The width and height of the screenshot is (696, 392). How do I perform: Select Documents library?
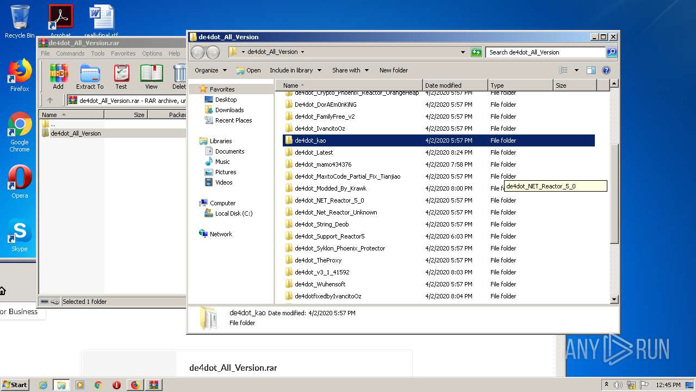point(229,151)
